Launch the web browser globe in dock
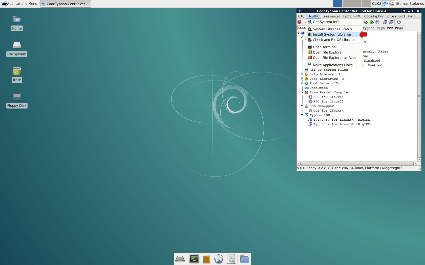 pos(219,259)
